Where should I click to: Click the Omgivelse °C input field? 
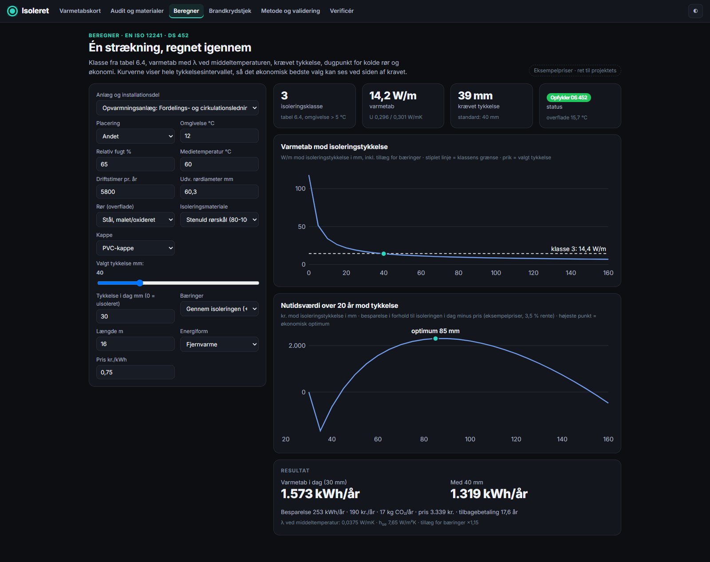pyautogui.click(x=219, y=136)
